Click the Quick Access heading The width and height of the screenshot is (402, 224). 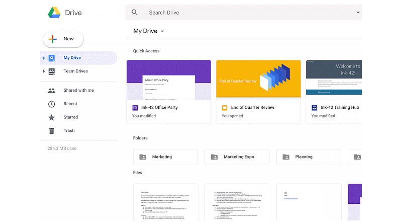coord(146,51)
